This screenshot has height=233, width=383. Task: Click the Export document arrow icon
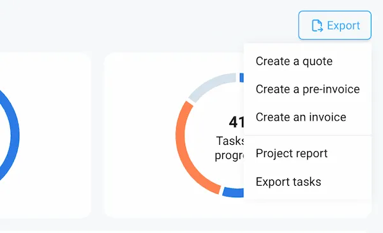(317, 26)
